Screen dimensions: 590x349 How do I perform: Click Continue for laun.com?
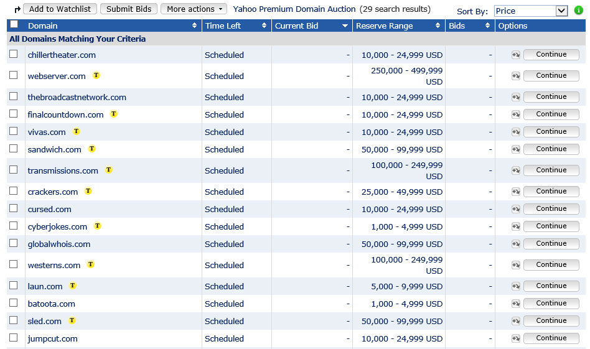pyautogui.click(x=551, y=286)
